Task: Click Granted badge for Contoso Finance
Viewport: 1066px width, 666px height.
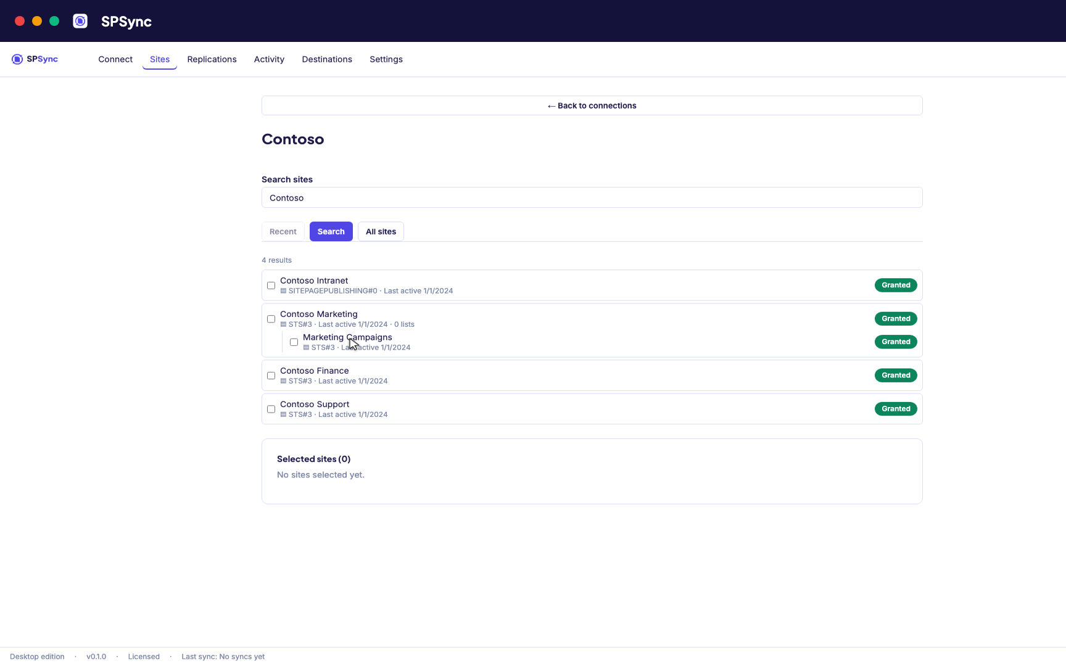Action: point(896,375)
